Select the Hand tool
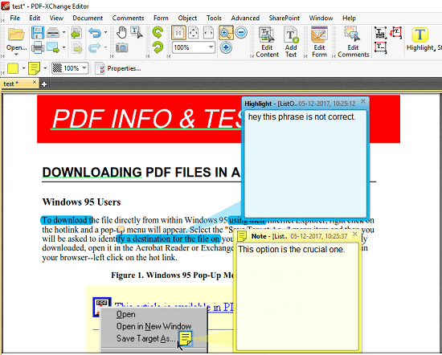The image size is (442, 355). 121,32
